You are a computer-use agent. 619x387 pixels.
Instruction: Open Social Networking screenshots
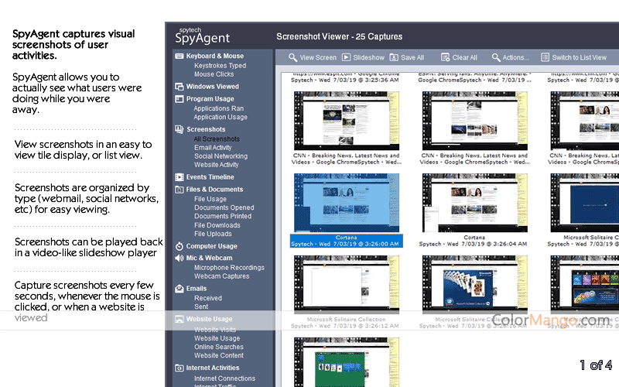221,156
